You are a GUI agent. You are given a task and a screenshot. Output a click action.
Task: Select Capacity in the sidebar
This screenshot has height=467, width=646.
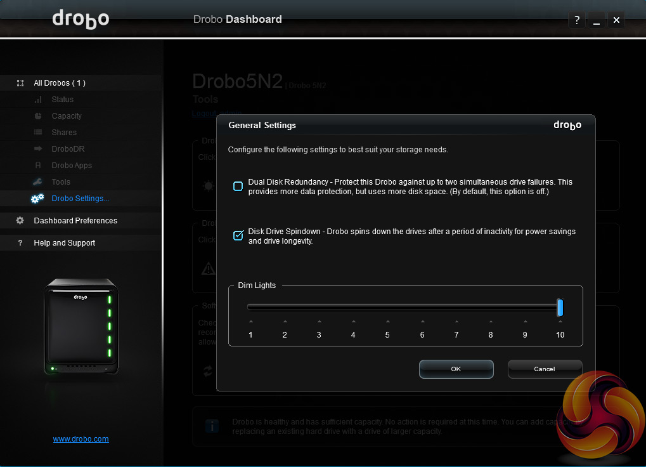coord(67,116)
